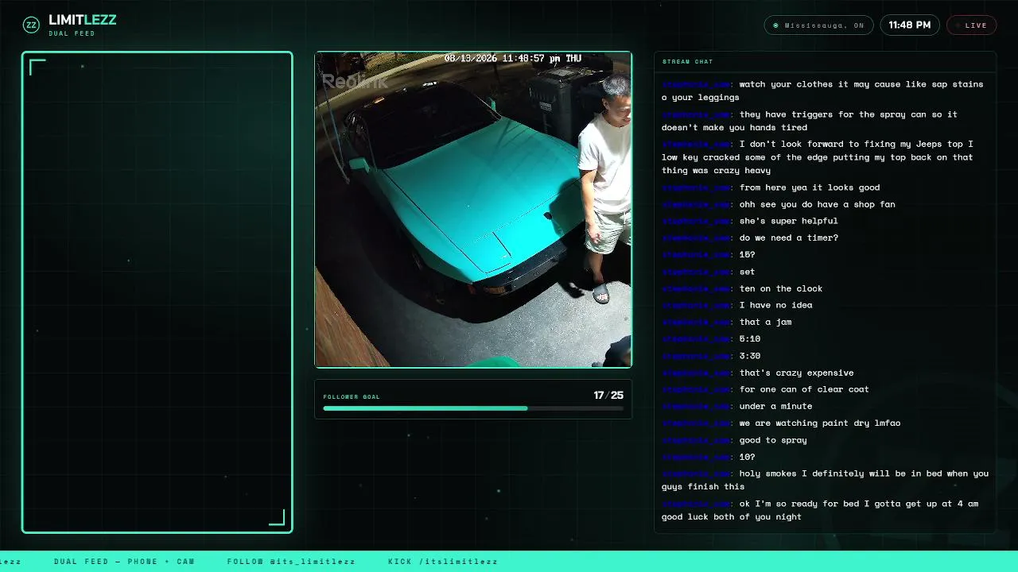Click the 'ten on the clock' chat message
Screen dimensions: 1018x572
[x=825, y=288]
